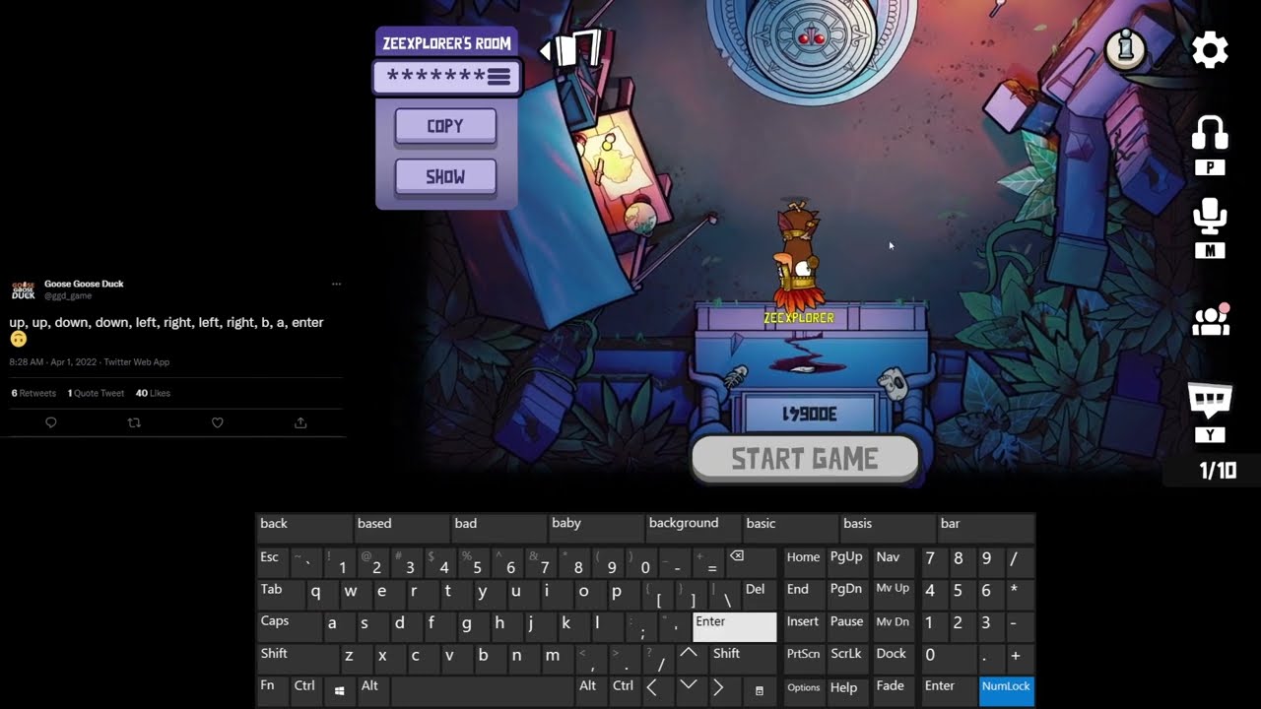
Task: Click the Insert key
Action: click(804, 625)
